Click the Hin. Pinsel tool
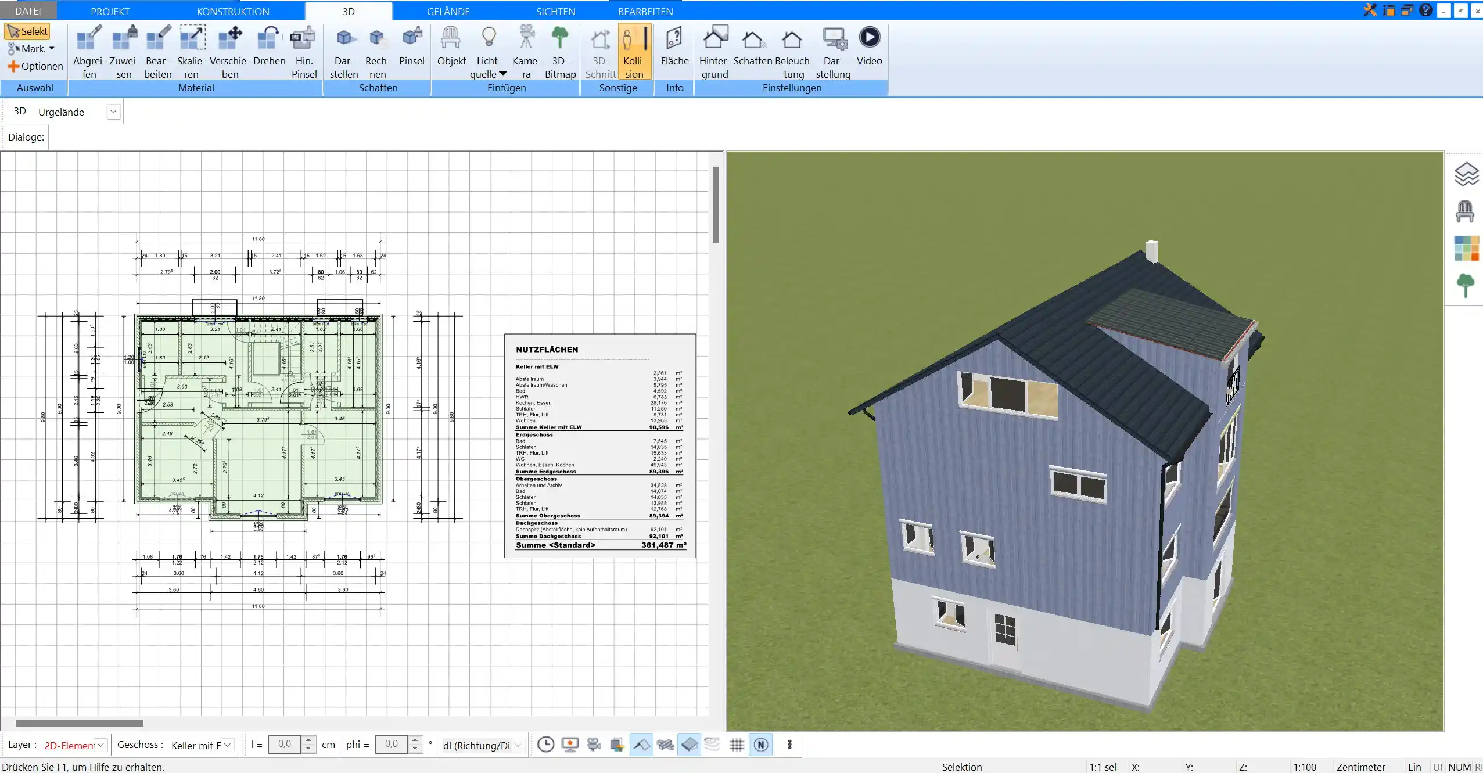Viewport: 1483px width, 773px height. (x=304, y=52)
